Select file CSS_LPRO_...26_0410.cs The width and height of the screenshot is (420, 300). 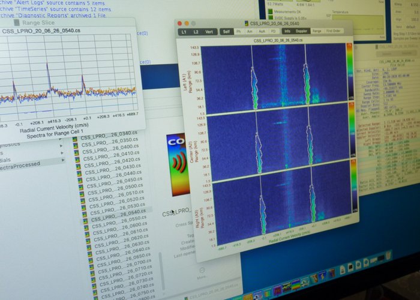(112, 155)
